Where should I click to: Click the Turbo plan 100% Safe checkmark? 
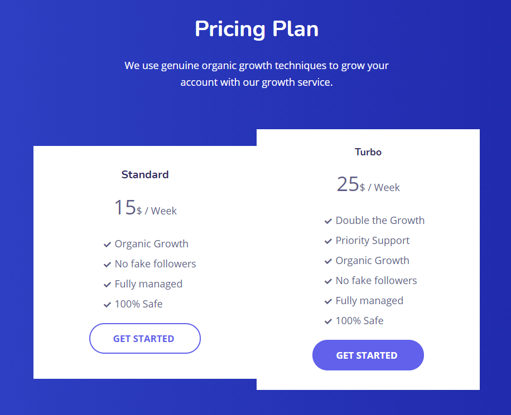point(328,321)
